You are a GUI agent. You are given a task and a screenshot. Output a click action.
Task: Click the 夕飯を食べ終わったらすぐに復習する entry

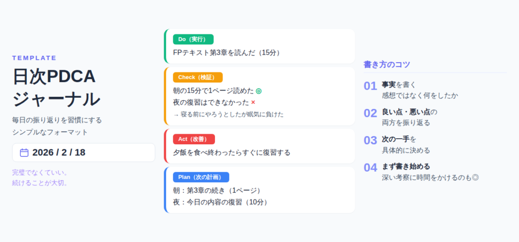point(232,152)
